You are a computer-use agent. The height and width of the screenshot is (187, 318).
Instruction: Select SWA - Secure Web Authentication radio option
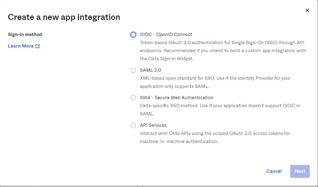click(133, 98)
